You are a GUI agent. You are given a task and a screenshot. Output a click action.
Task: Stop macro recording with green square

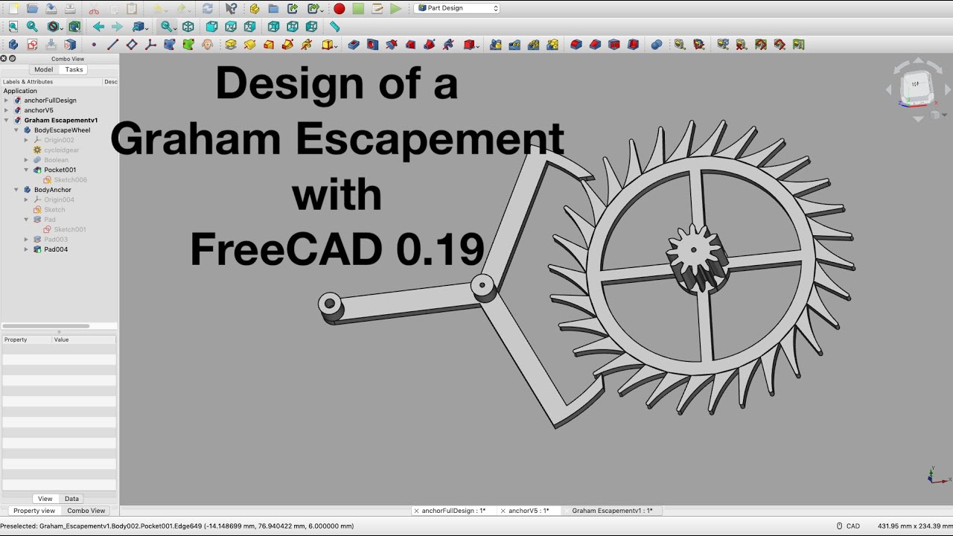[x=358, y=8]
